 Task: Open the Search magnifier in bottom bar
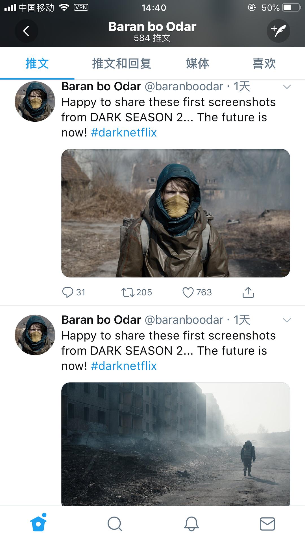tap(115, 524)
